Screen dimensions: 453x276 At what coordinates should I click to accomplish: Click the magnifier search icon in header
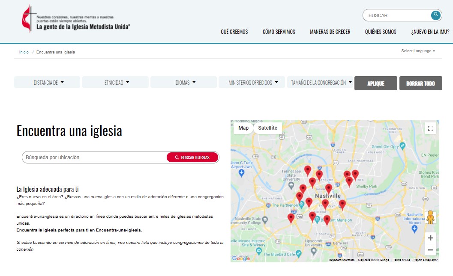(x=435, y=15)
